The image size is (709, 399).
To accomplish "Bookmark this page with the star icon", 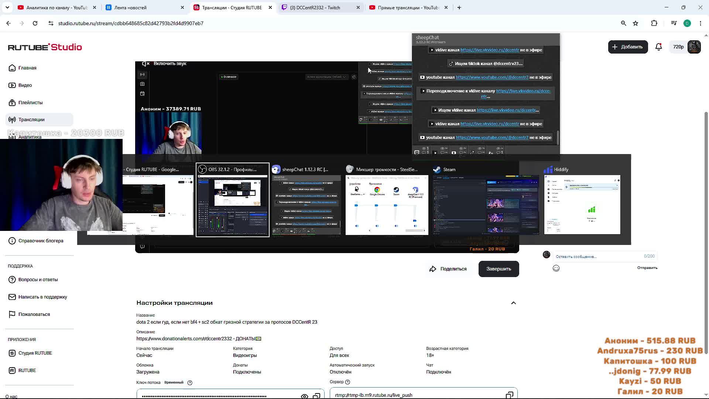I will pos(636,23).
